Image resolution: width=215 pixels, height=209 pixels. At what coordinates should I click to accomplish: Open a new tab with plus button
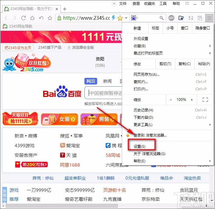(65, 9)
